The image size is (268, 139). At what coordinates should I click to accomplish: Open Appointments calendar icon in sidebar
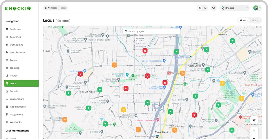coord(7,107)
